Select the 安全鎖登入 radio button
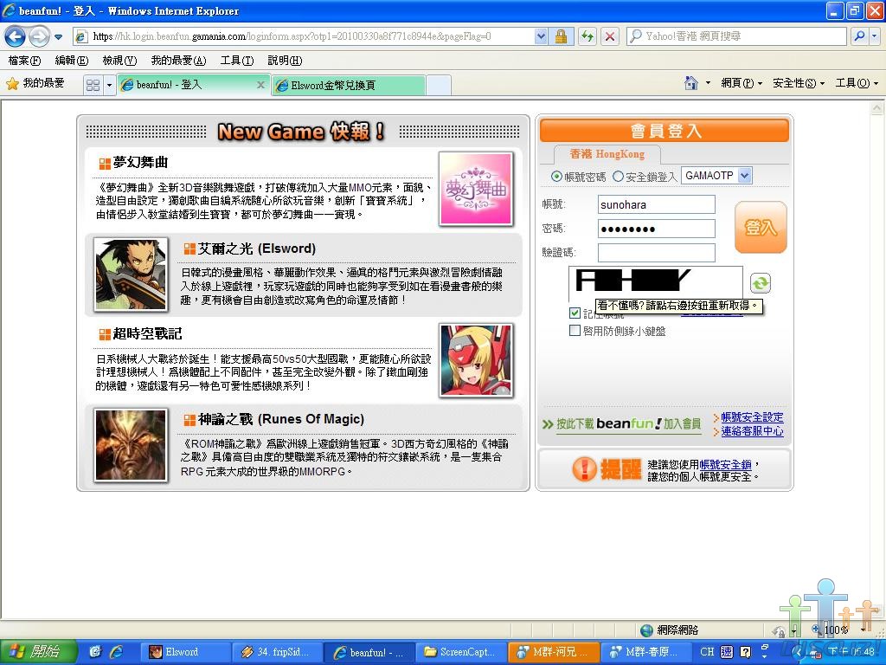The width and height of the screenshot is (886, 665). [619, 177]
